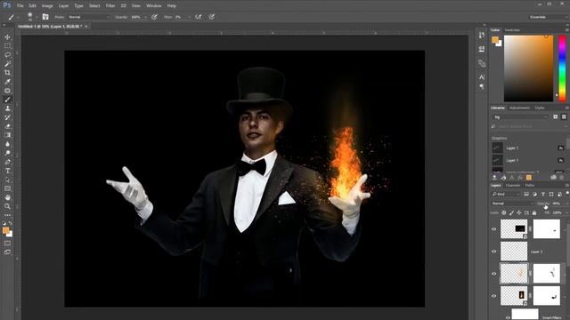Switch to the Paths tab
The height and width of the screenshot is (320, 570).
pos(530,186)
